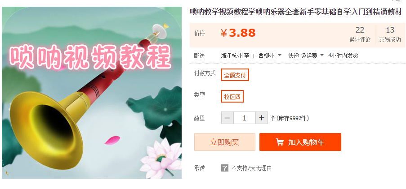This screenshot has width=406, height=189.
Task: Select the 校区四 type option
Action: pyautogui.click(x=232, y=96)
